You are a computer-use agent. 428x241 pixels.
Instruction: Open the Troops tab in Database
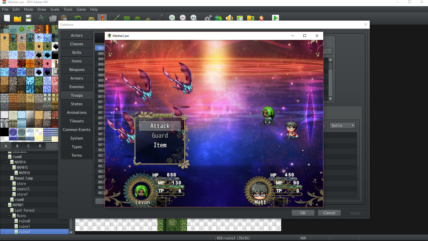click(x=77, y=95)
